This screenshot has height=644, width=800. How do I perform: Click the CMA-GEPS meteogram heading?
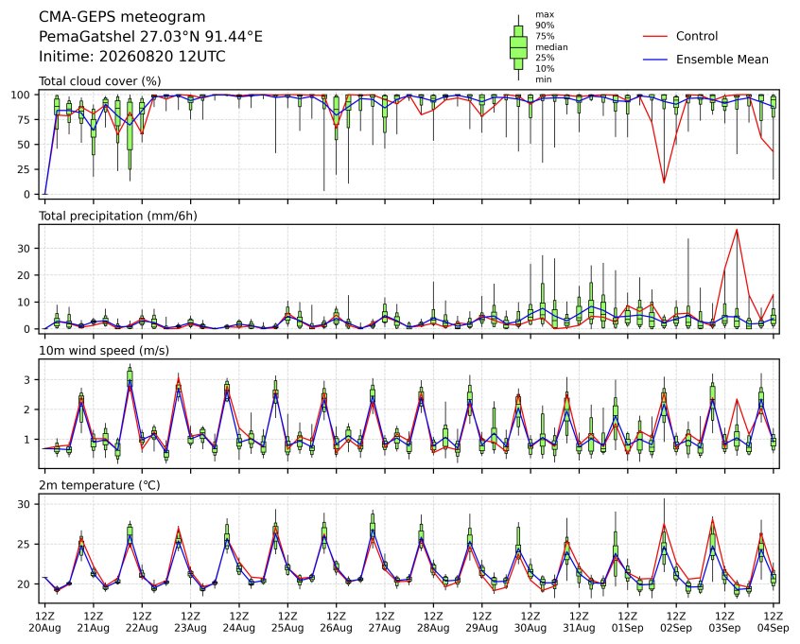point(122,17)
